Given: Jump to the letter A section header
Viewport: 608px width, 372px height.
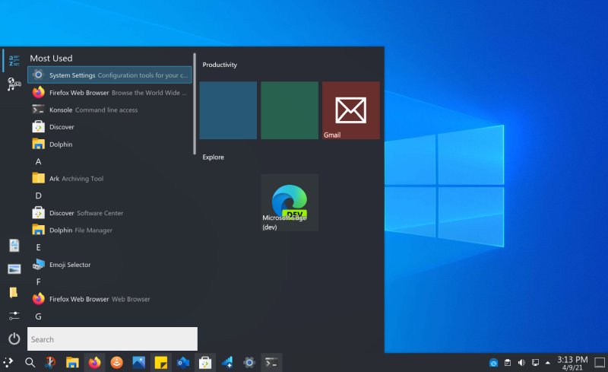Looking at the screenshot, I should click(38, 161).
